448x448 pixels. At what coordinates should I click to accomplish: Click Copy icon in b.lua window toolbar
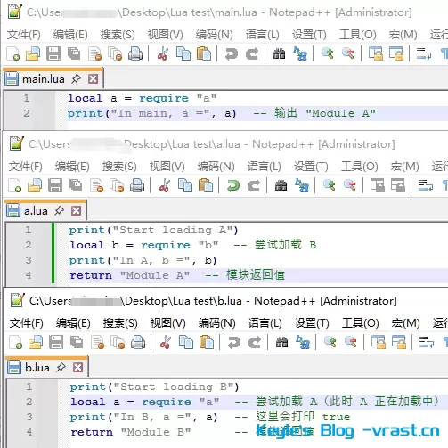pyautogui.click(x=186, y=343)
